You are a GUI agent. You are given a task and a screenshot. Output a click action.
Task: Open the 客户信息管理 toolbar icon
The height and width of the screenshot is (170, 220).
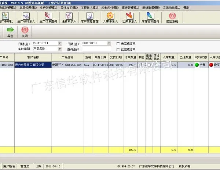click(x=90, y=18)
